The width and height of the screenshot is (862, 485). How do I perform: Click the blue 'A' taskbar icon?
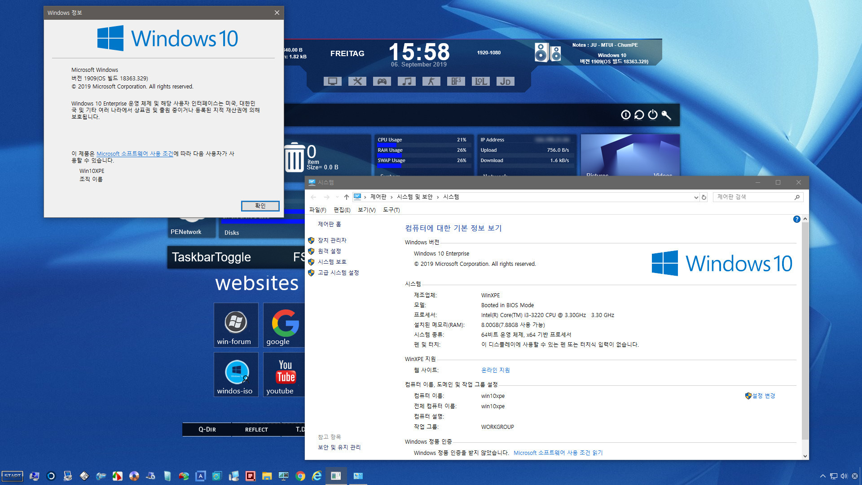coord(200,476)
